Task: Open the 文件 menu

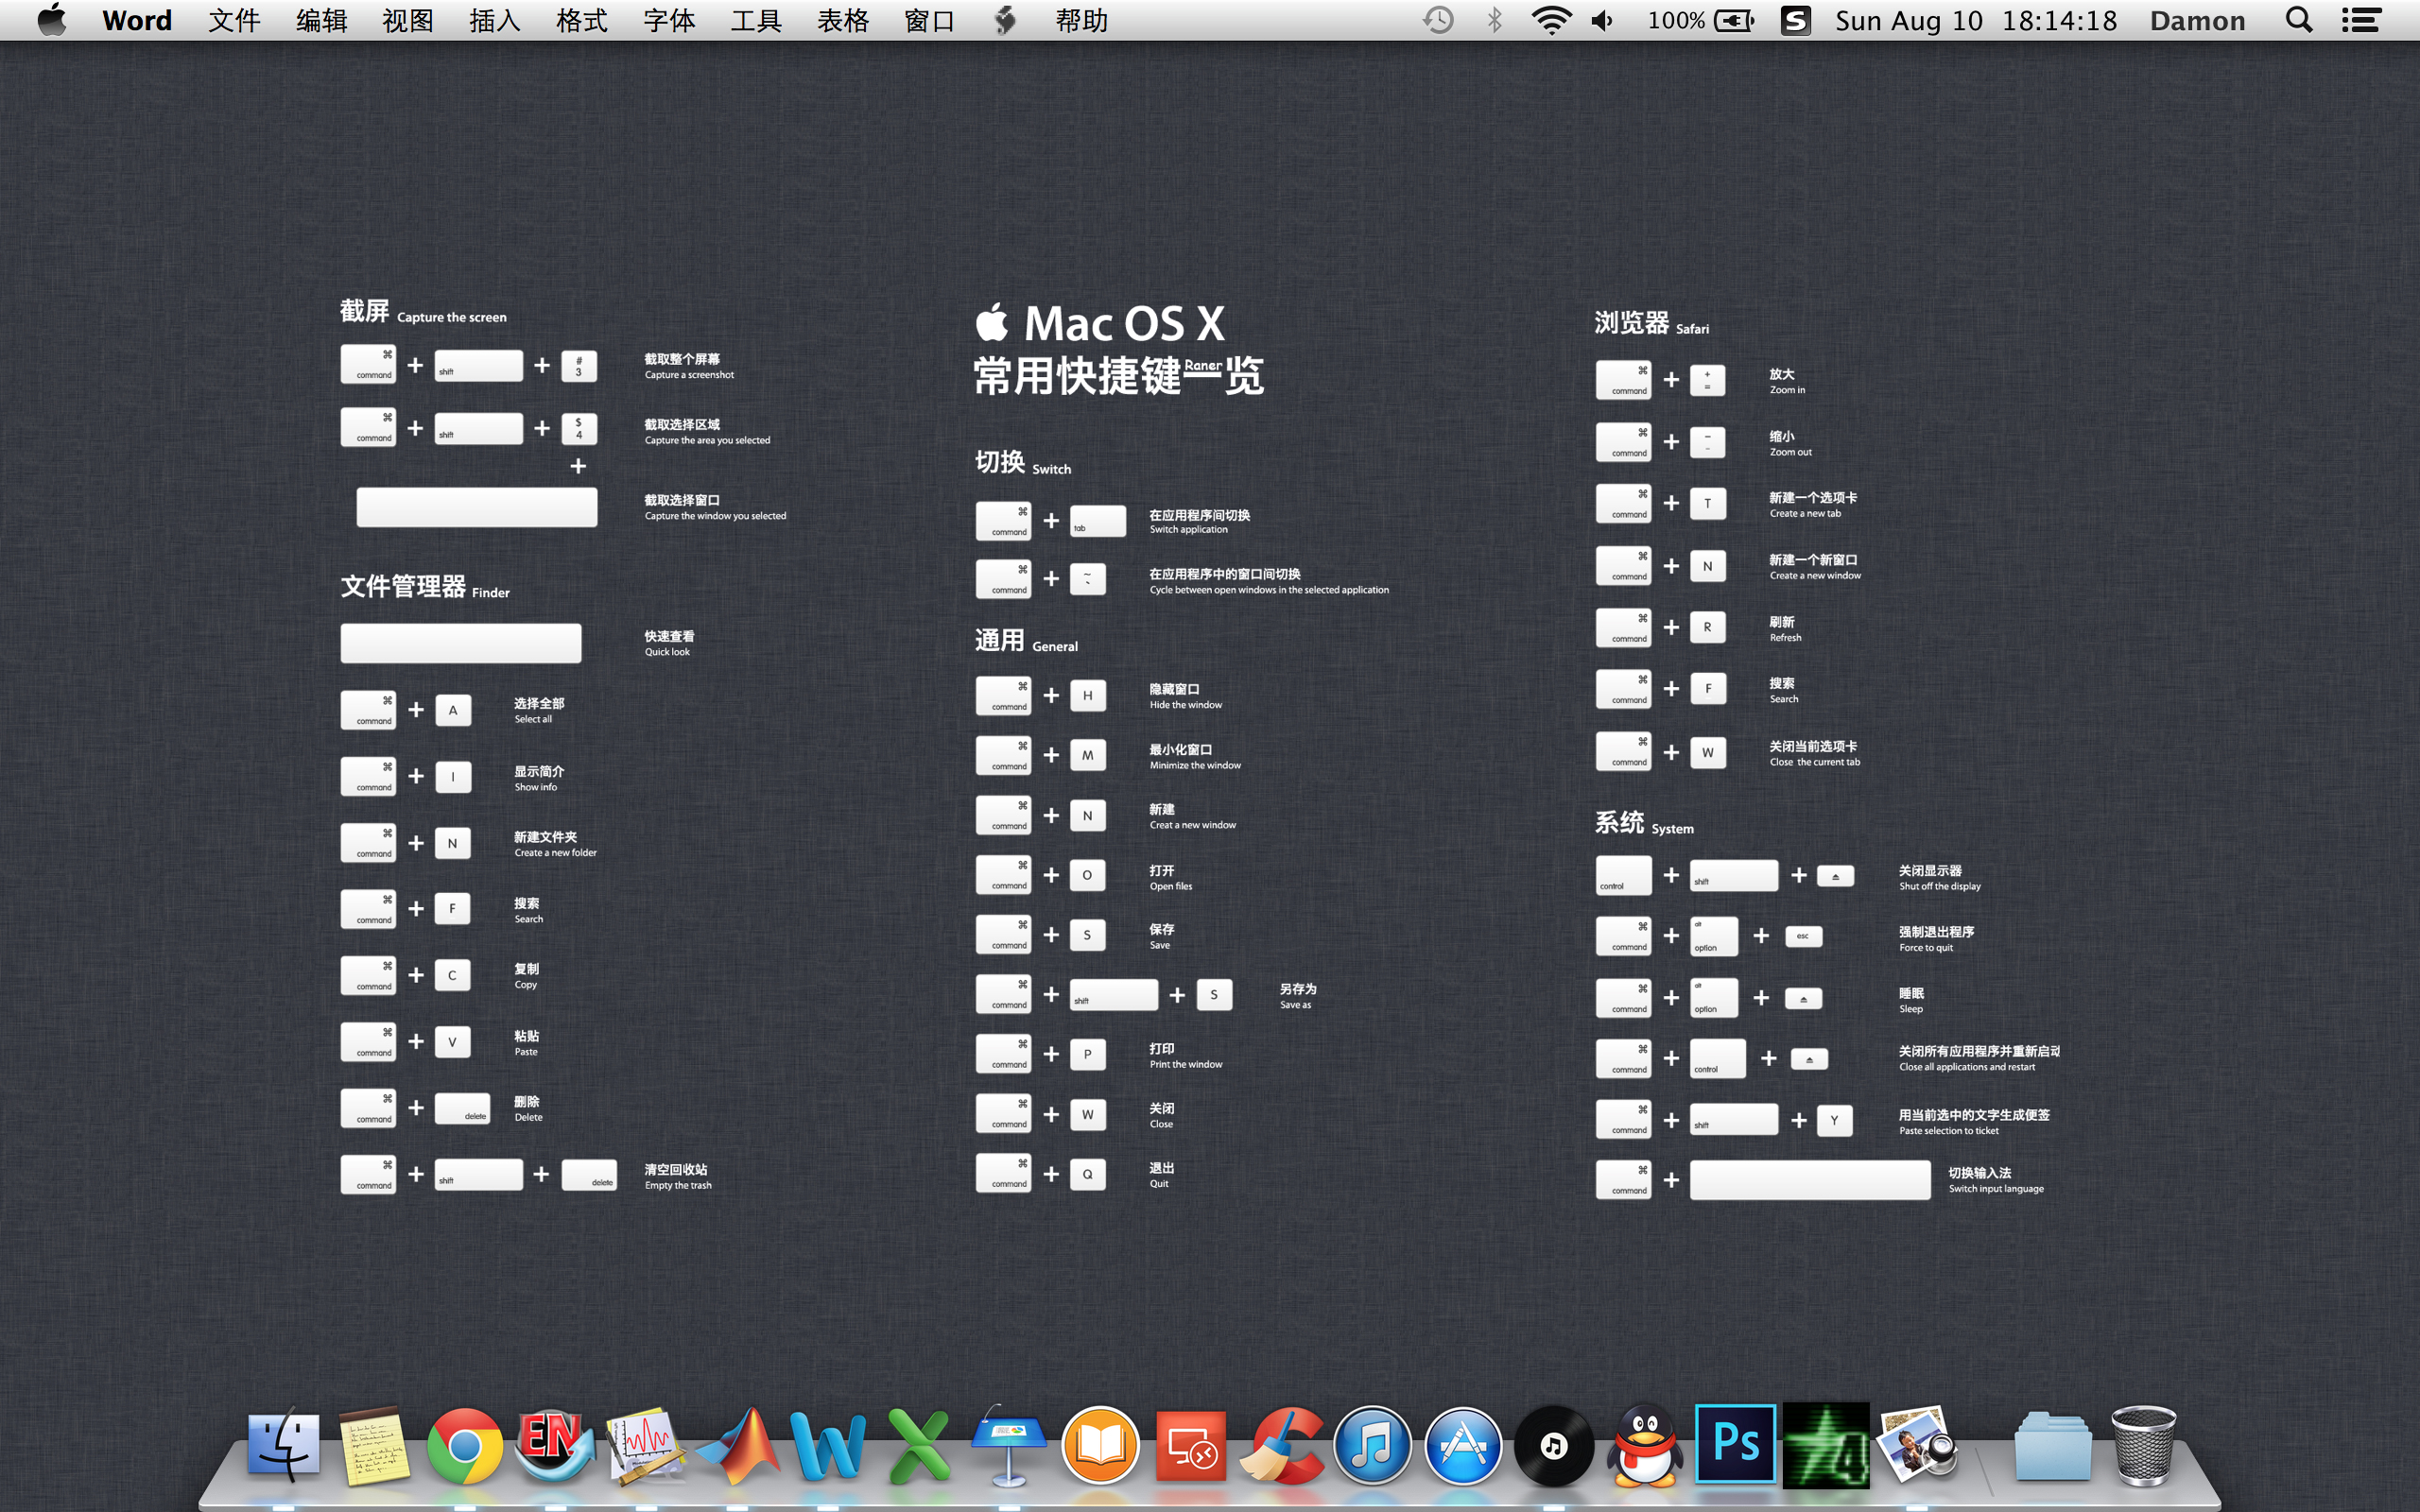Action: [x=234, y=20]
